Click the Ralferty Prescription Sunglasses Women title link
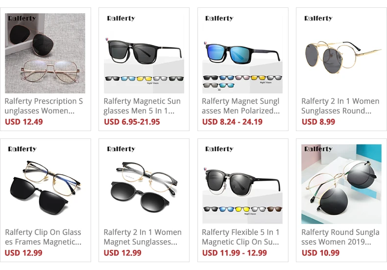 [x=44, y=106]
